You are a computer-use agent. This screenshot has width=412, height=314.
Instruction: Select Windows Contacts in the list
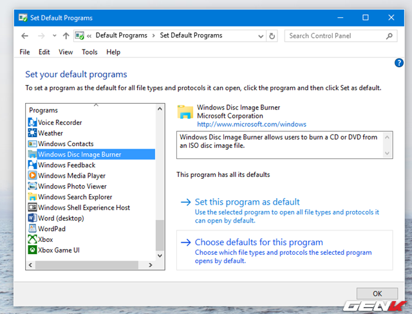66,143
